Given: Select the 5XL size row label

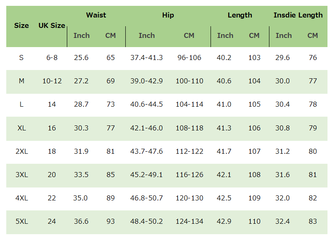Looking at the screenshot, I should (x=22, y=222).
